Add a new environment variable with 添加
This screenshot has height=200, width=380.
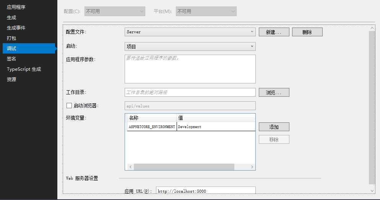[x=274, y=127]
